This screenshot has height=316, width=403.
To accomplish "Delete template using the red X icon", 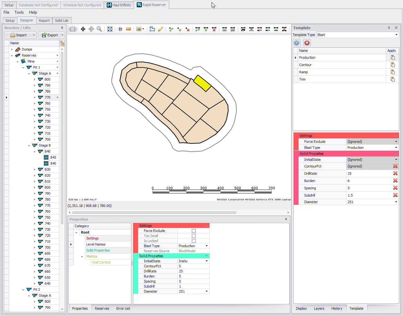I will 307,43.
